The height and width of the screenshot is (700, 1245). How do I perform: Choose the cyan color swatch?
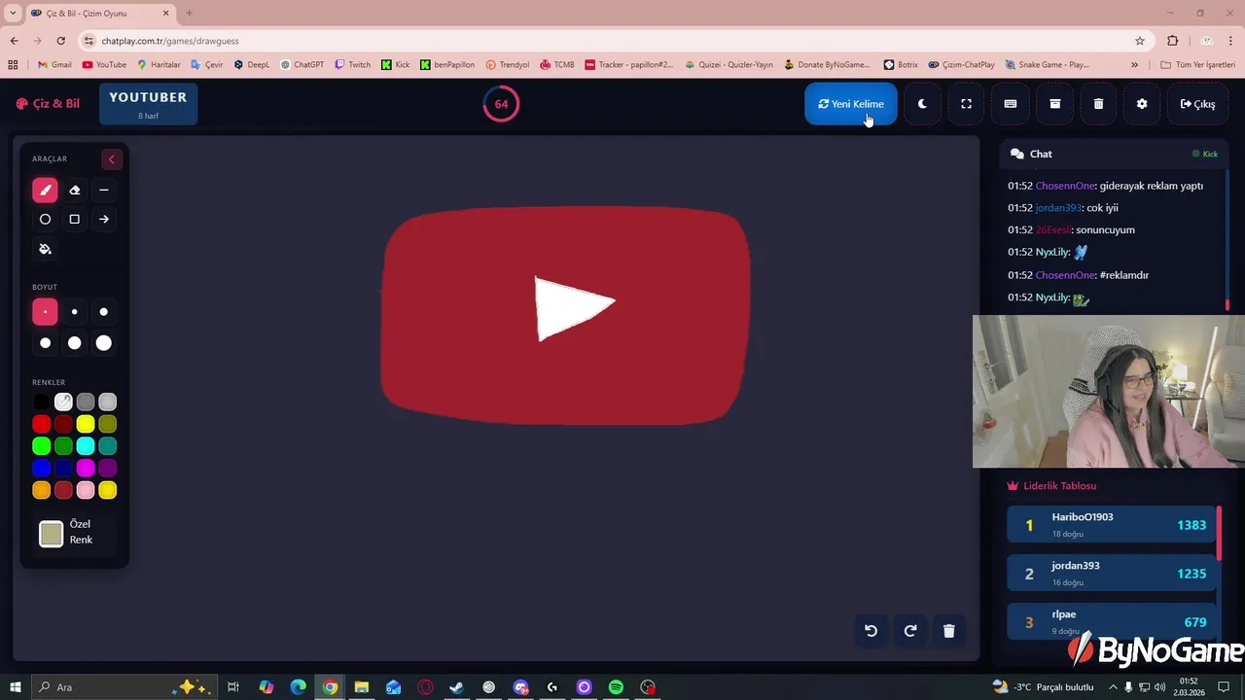pos(86,446)
